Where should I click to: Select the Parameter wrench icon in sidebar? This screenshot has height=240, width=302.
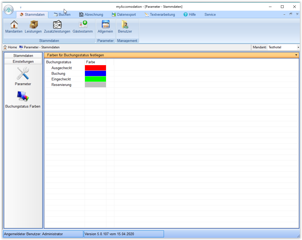[x=23, y=74]
